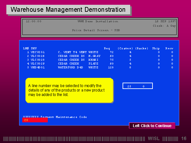Select line 1 SKU VECV201
The width and height of the screenshot is (191, 143).
[x=38, y=52]
